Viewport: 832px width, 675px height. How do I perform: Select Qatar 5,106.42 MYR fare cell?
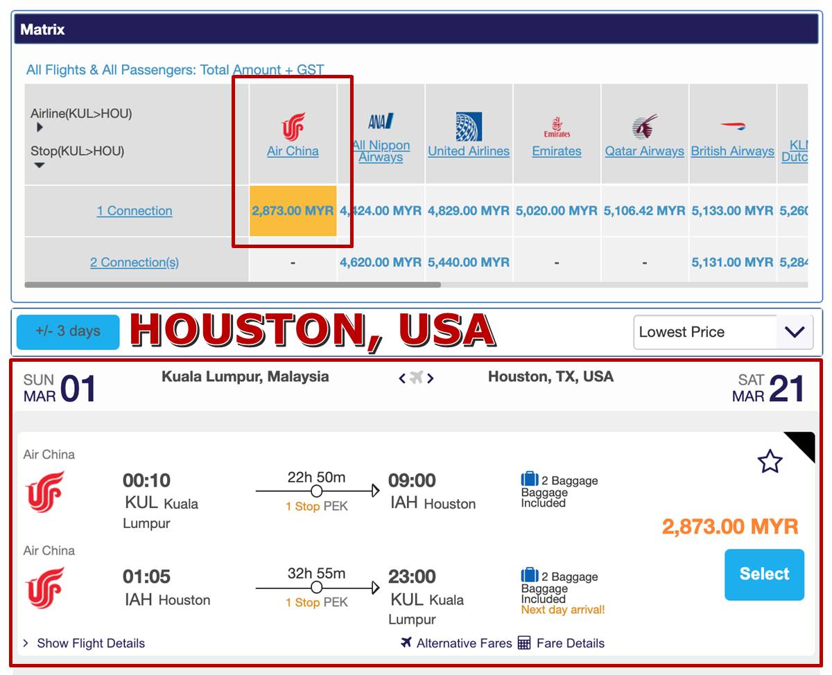[645, 211]
